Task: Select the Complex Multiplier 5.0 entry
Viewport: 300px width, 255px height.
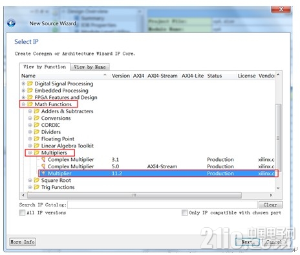Action: 70,166
